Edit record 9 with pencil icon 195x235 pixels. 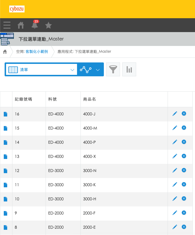tap(175, 213)
